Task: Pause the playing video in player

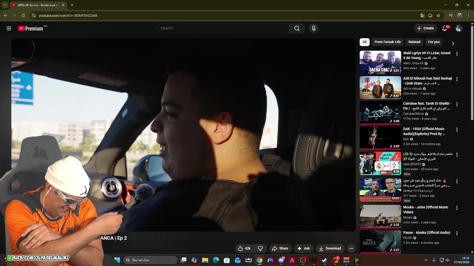Action: click(183, 134)
